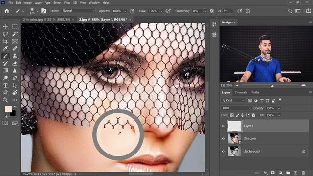Toggle lock all padlock icon
Viewport: 313px width, 176px height.
[x=253, y=115]
